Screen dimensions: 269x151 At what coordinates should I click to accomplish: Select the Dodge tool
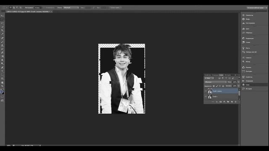(x=2, y=64)
